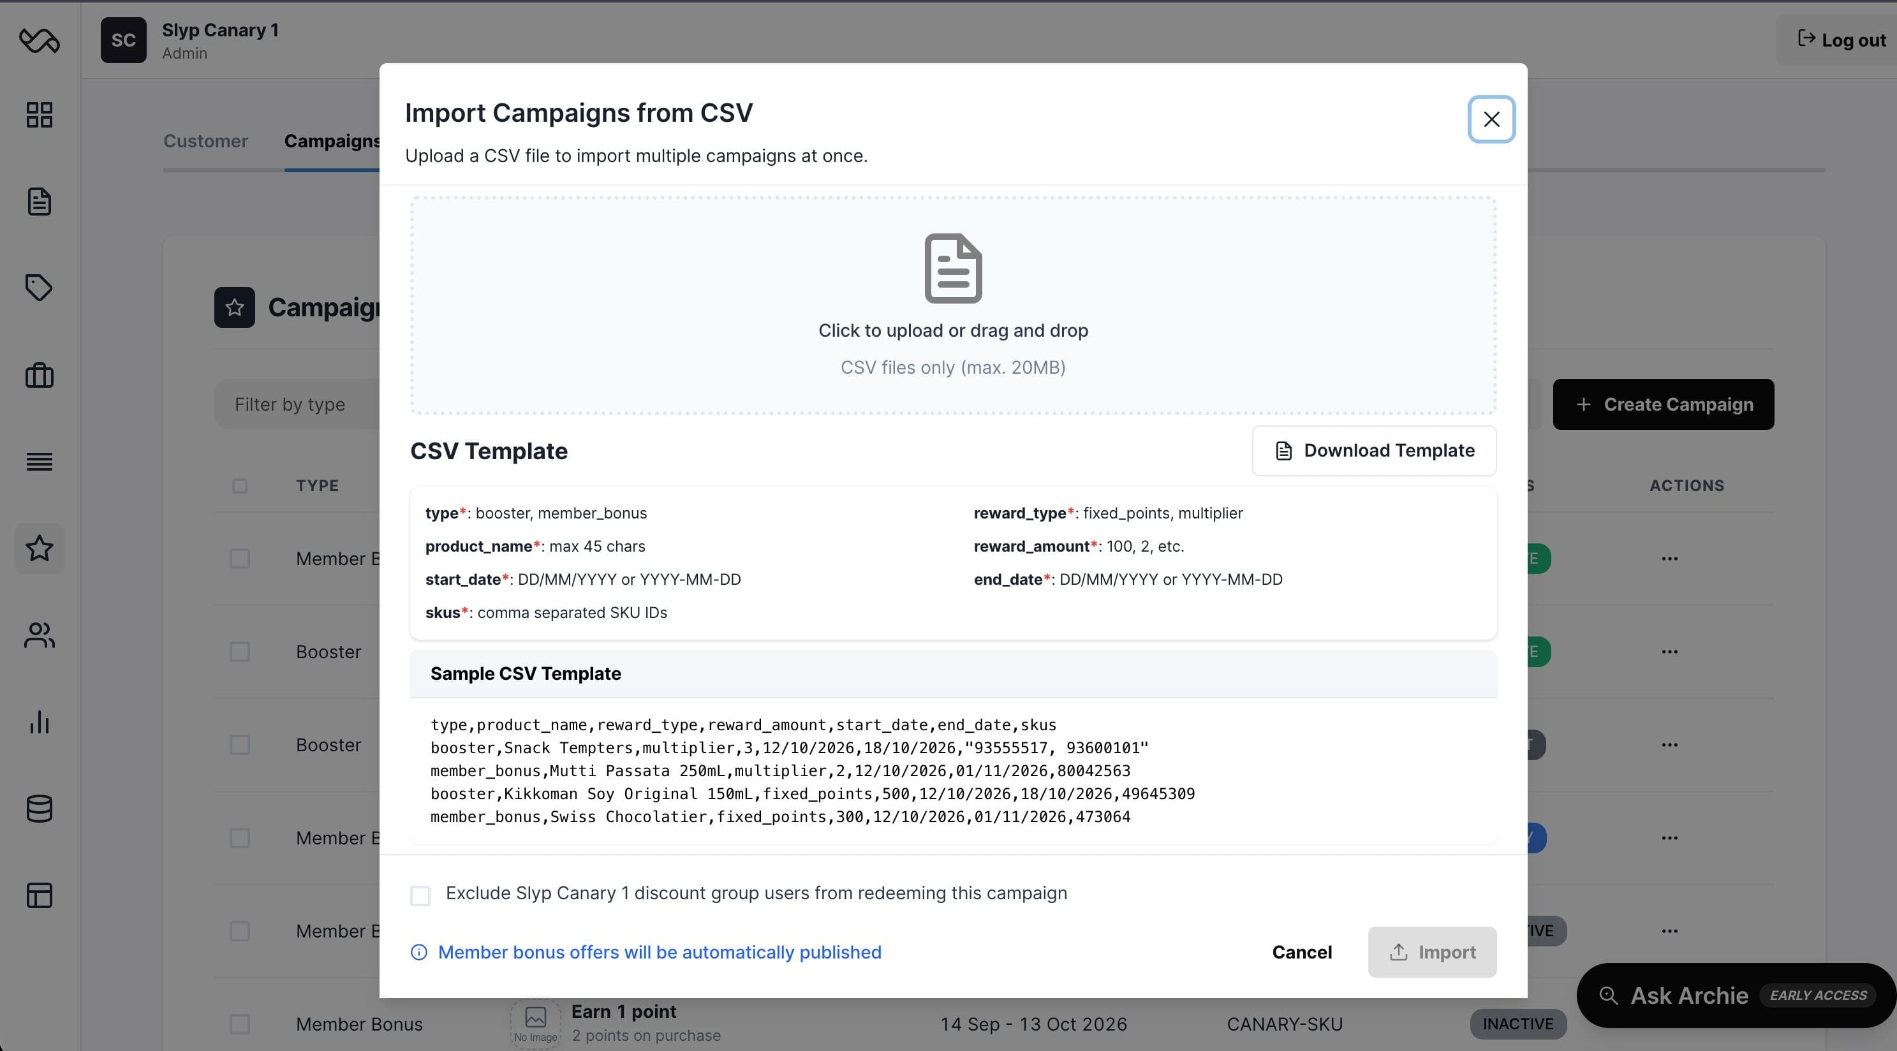Click the file upload icon in drop zone
The height and width of the screenshot is (1051, 1897).
pyautogui.click(x=953, y=268)
